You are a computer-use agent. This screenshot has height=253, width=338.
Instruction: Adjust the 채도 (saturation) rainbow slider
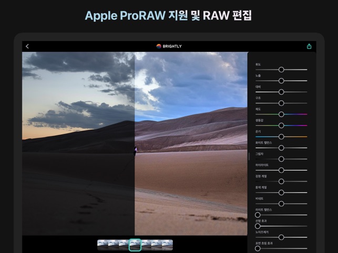(x=281, y=114)
